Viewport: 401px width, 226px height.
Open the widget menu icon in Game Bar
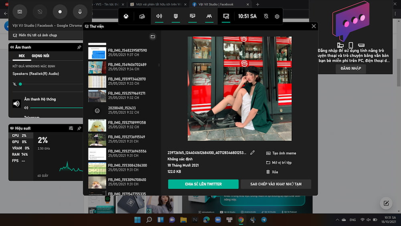click(x=142, y=16)
